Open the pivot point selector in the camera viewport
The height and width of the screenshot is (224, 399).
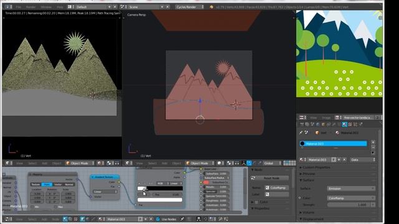click(x=230, y=163)
